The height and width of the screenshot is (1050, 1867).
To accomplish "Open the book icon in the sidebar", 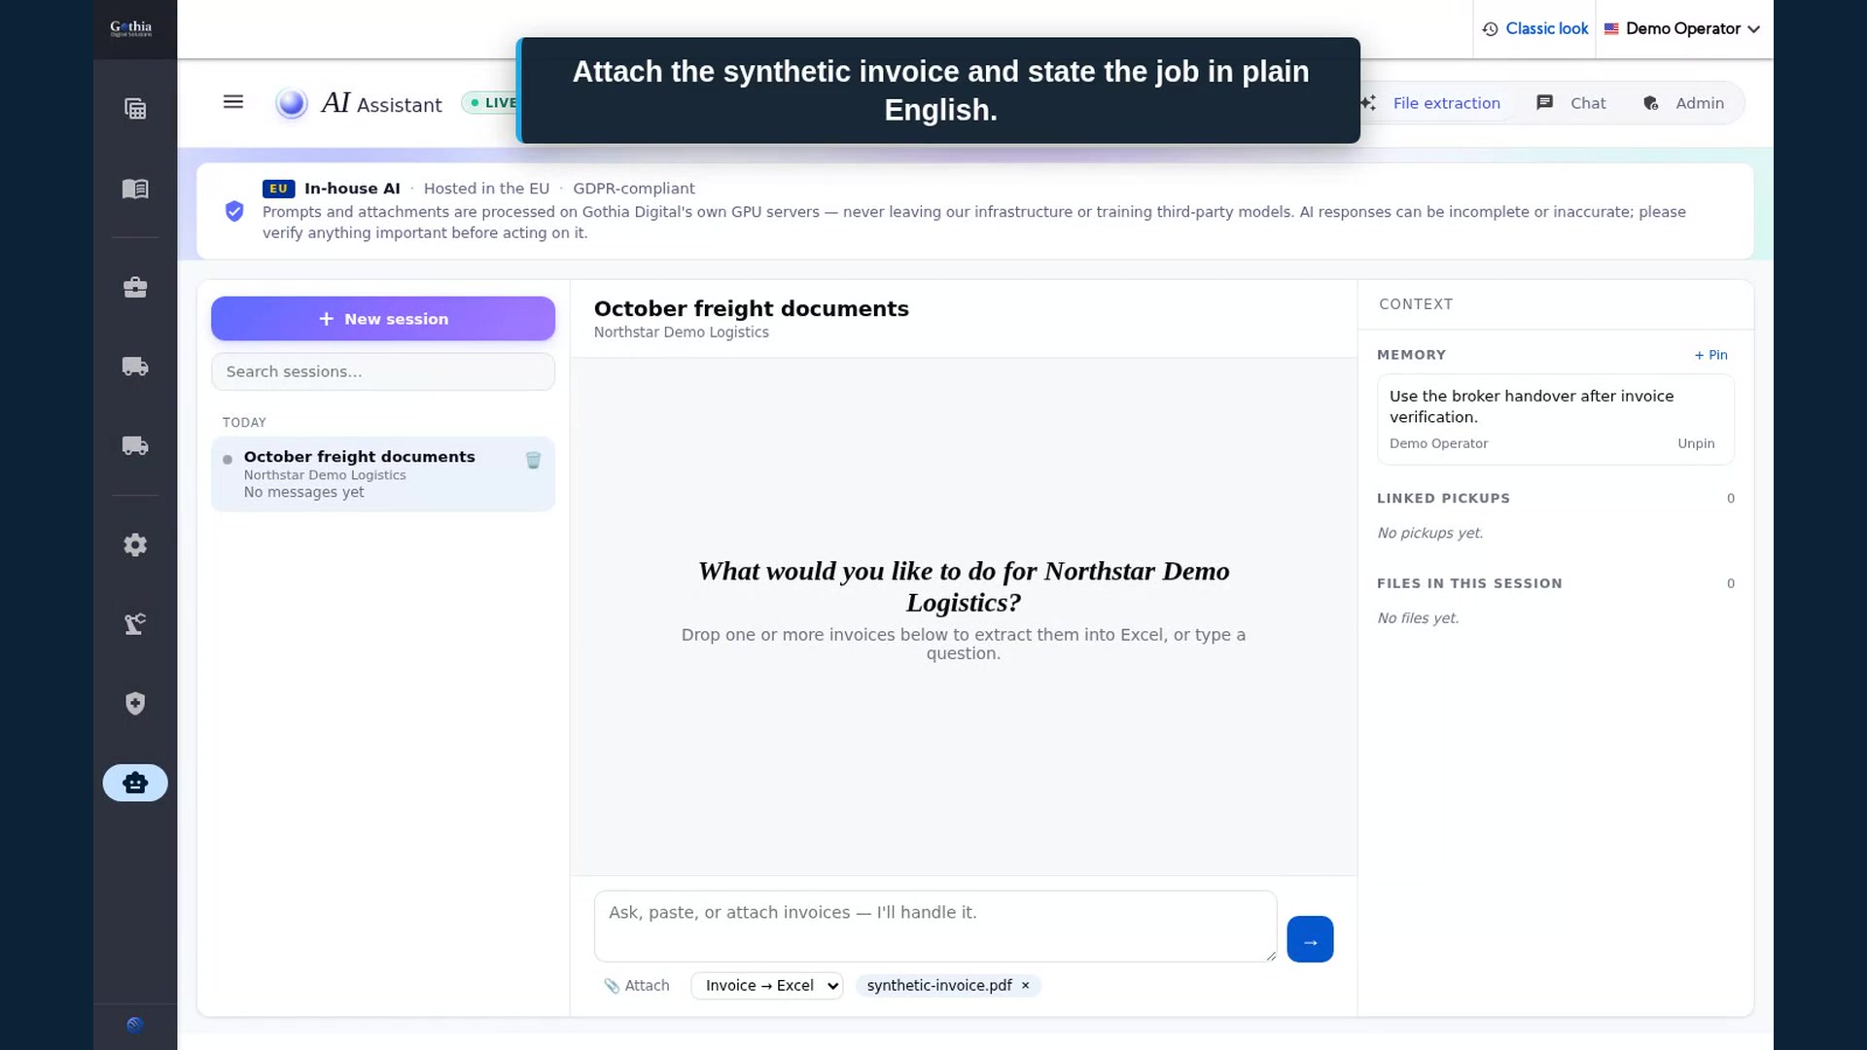I will (135, 189).
